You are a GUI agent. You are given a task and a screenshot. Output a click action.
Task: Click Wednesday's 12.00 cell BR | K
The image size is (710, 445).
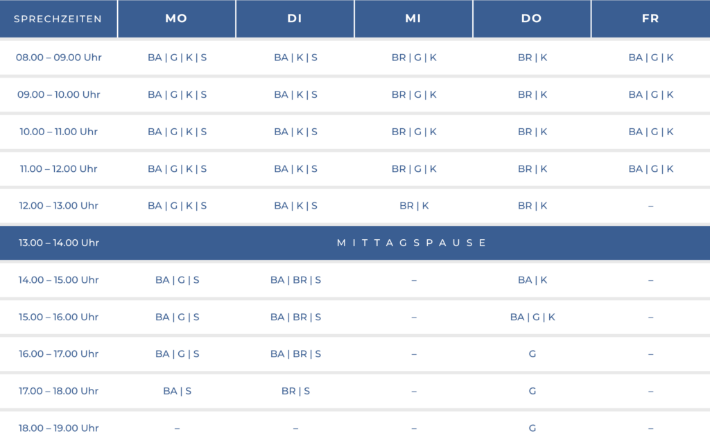point(414,206)
